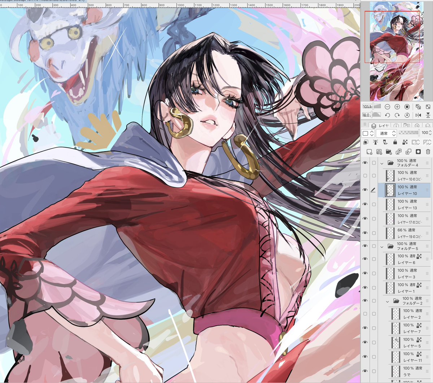Screen dimensions: 433x383
Task: Click transfer to lower layer icon
Action: (399, 152)
